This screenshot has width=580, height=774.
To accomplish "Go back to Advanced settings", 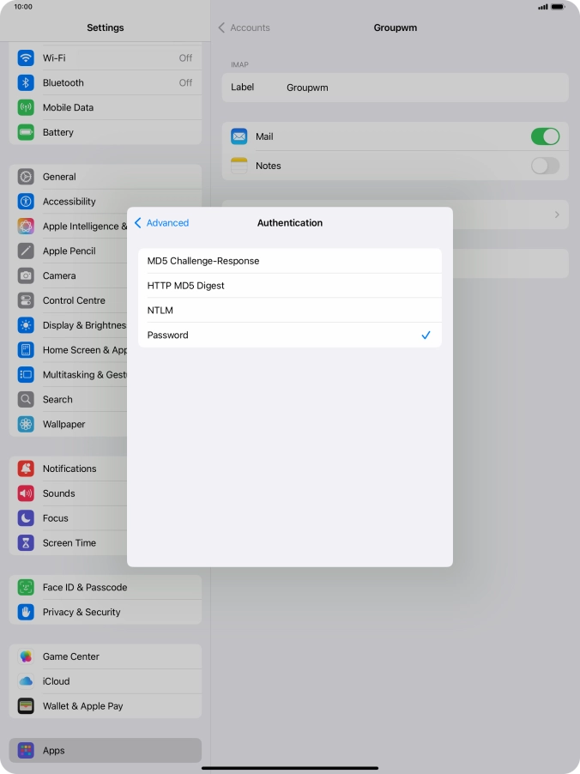I will (x=162, y=223).
